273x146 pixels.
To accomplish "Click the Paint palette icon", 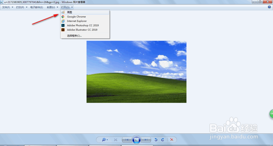I will point(63,12).
